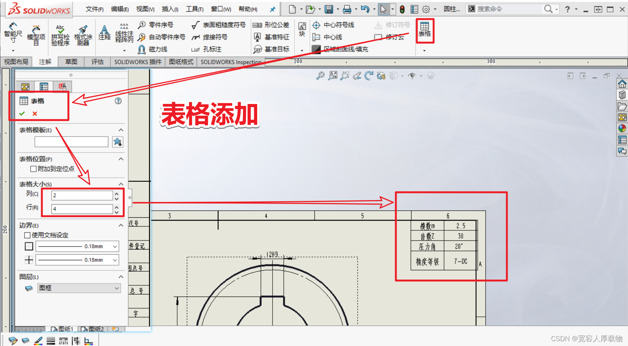Activate Format Painter (格式涂刷器)
This screenshot has height=346, width=628.
83,35
